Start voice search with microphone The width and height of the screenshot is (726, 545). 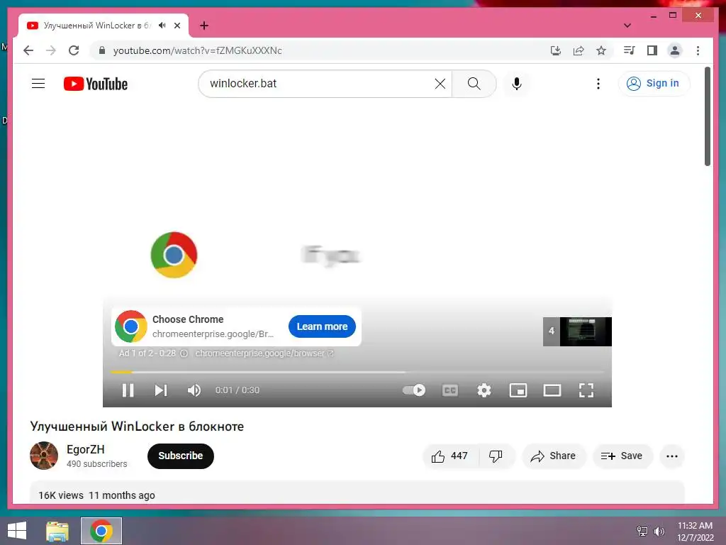517,84
